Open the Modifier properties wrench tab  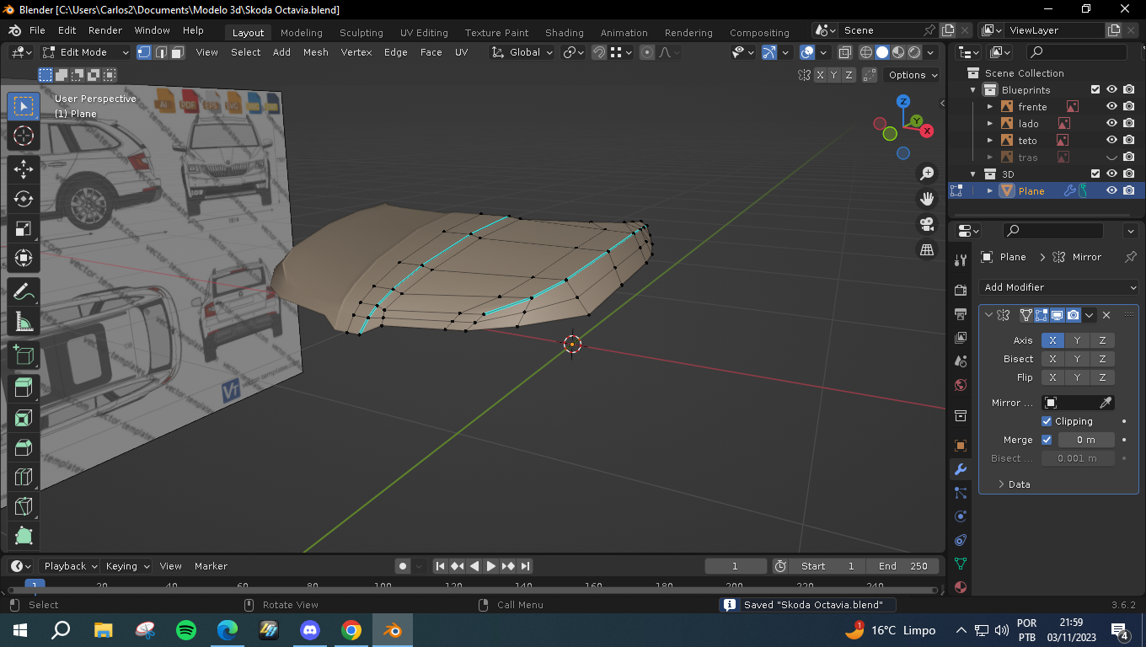961,469
